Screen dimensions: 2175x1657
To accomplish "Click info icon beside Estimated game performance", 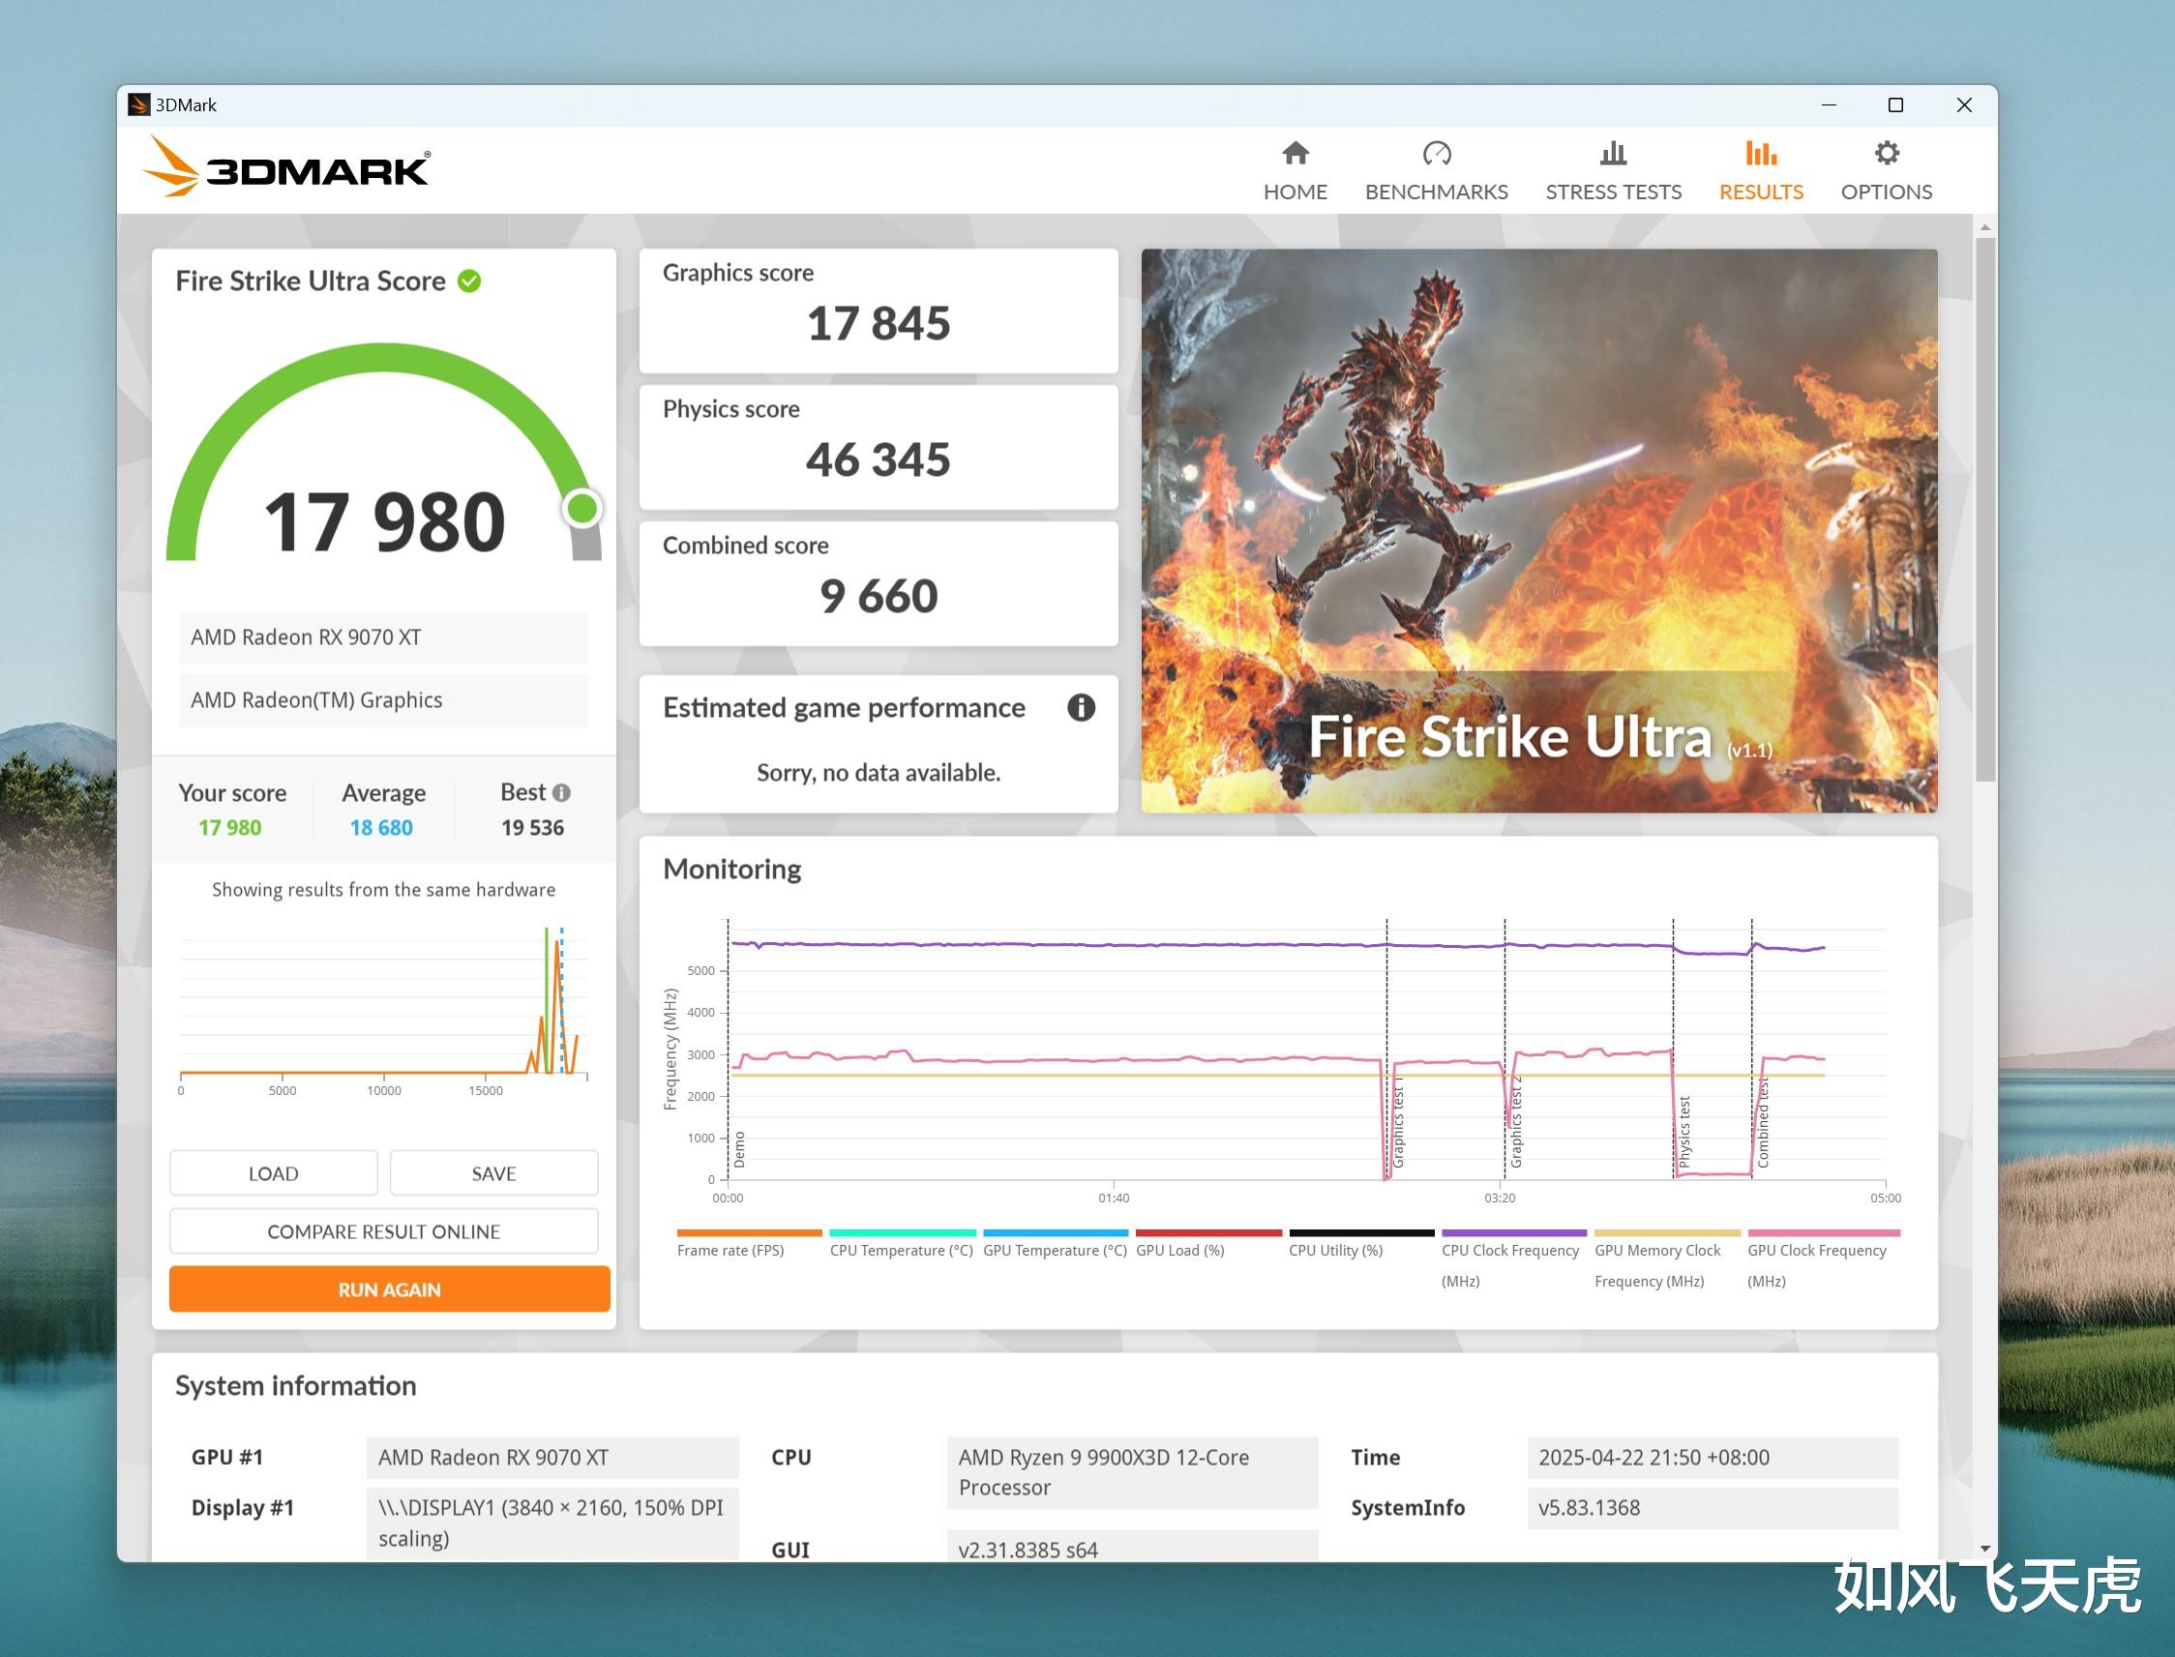I will click(1081, 707).
